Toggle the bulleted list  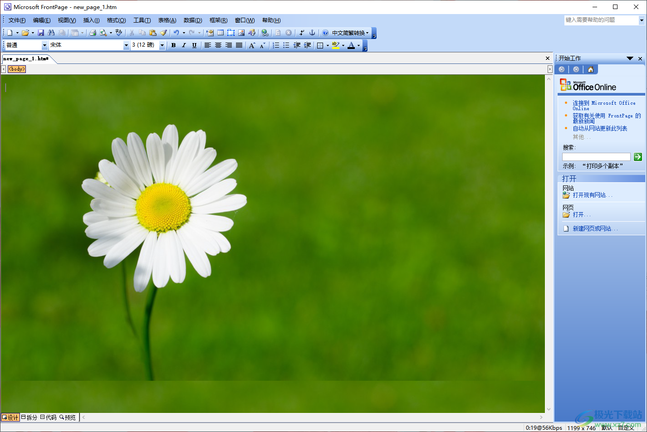point(286,45)
